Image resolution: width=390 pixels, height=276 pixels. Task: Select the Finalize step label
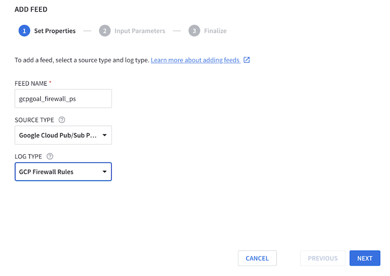(215, 30)
